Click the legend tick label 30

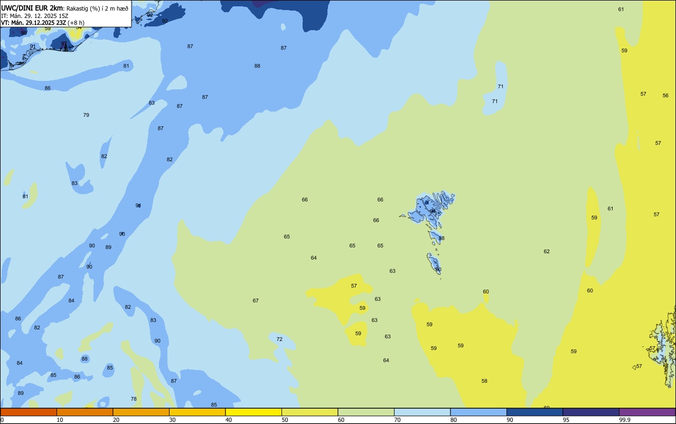tap(173, 420)
